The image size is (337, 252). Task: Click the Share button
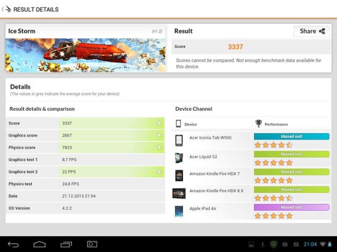tap(312, 31)
